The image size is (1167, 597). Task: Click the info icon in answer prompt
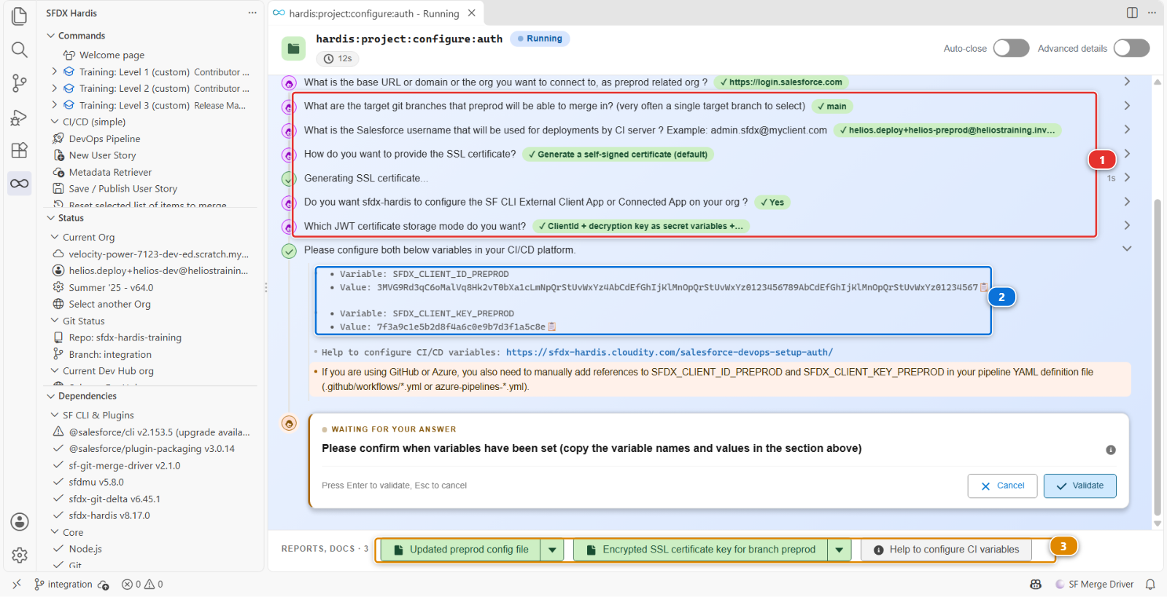1111,450
